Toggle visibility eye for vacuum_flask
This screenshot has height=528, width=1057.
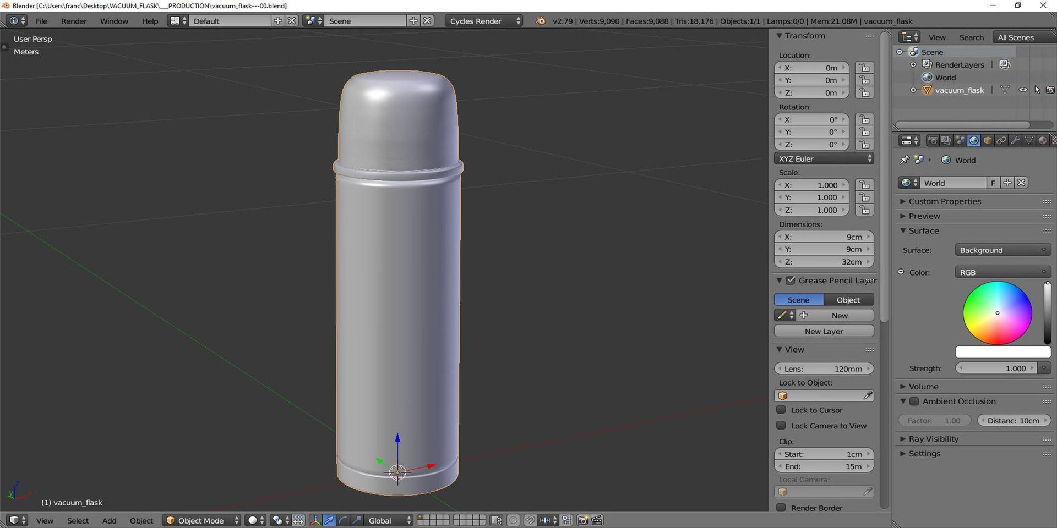pyautogui.click(x=1023, y=90)
